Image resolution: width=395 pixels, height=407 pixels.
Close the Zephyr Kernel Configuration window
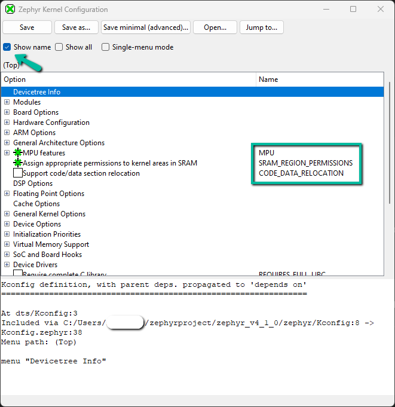click(x=381, y=10)
